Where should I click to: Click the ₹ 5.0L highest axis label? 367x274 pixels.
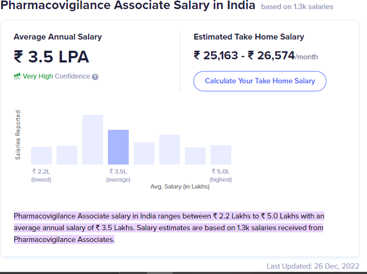click(x=221, y=176)
